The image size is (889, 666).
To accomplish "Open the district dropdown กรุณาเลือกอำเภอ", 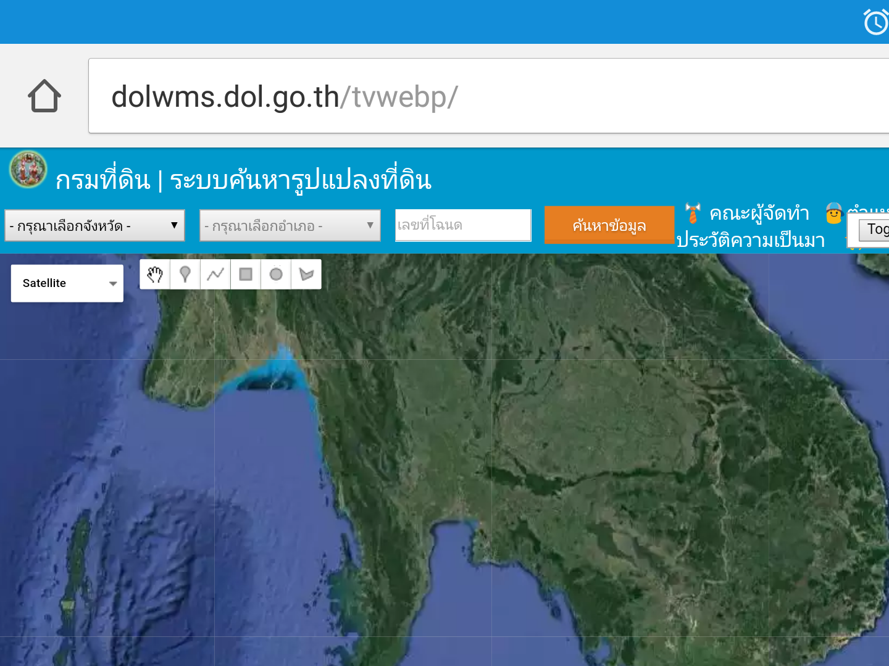I will 290,226.
